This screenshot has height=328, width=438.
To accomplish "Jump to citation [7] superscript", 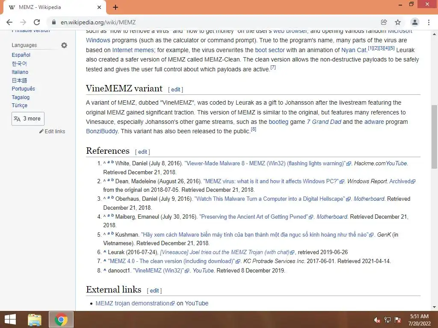I will click(273, 67).
